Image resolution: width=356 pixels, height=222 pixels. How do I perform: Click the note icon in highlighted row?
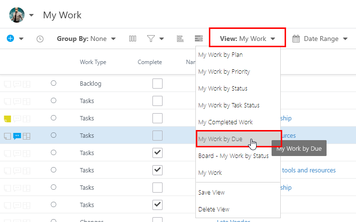(x=8, y=136)
